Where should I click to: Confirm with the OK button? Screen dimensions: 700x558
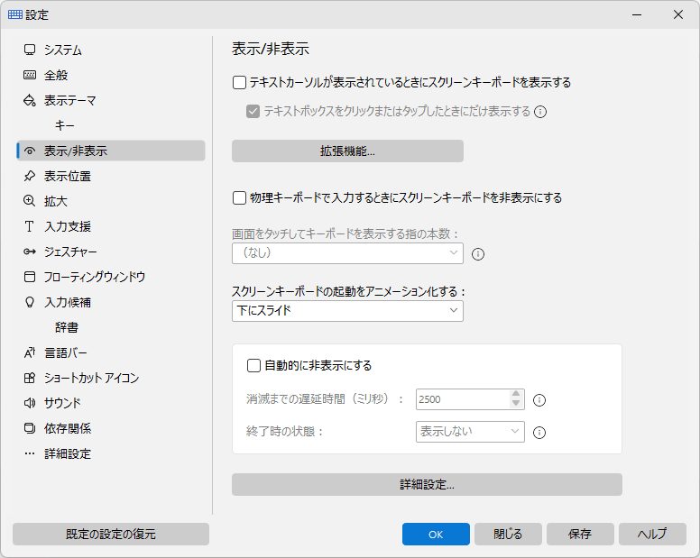[436, 534]
